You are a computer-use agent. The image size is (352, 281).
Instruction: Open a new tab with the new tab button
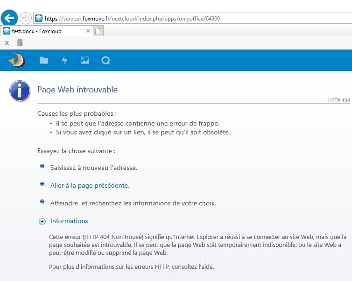(x=98, y=31)
